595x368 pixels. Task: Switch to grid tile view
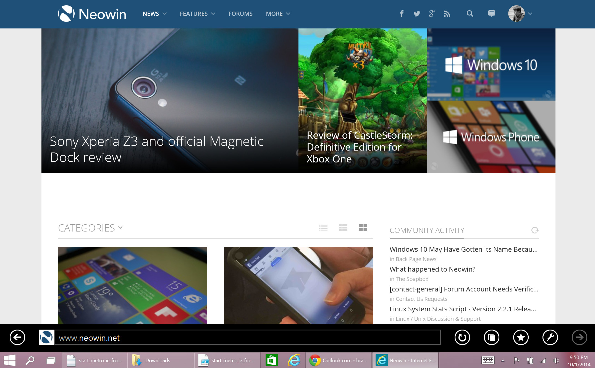coord(363,228)
